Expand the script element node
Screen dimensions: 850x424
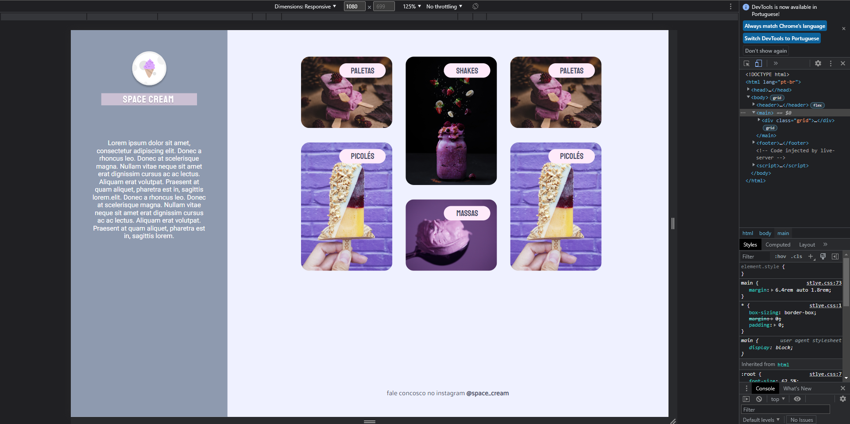pos(753,165)
